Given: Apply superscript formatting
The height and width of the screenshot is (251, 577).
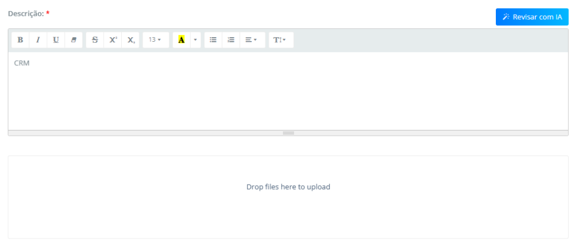Looking at the screenshot, I should (x=113, y=40).
